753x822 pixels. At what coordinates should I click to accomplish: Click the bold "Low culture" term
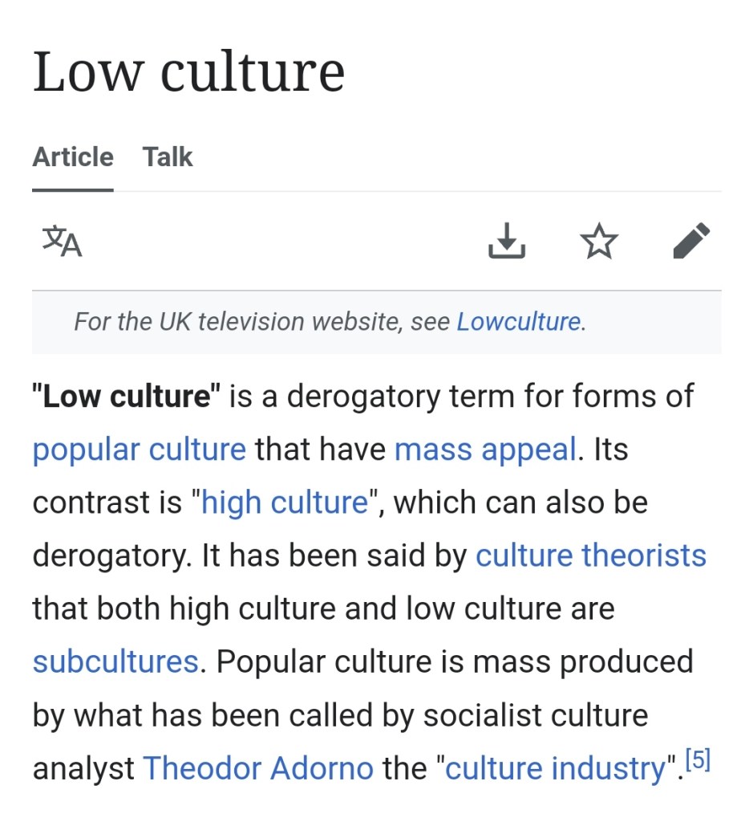126,396
